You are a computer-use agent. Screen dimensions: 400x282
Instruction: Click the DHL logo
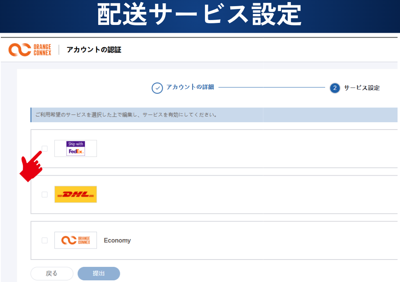point(76,194)
